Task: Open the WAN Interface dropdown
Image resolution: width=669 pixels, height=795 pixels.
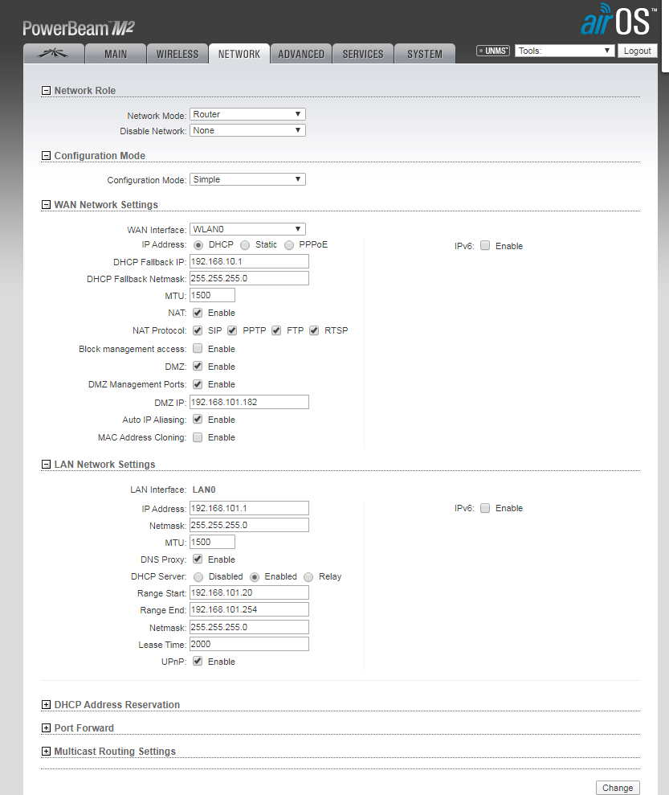Action: (x=247, y=229)
